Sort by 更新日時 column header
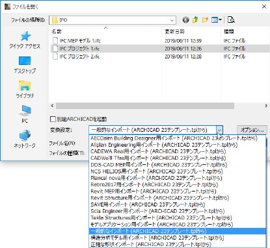This screenshot has height=248, width=270. [x=174, y=32]
